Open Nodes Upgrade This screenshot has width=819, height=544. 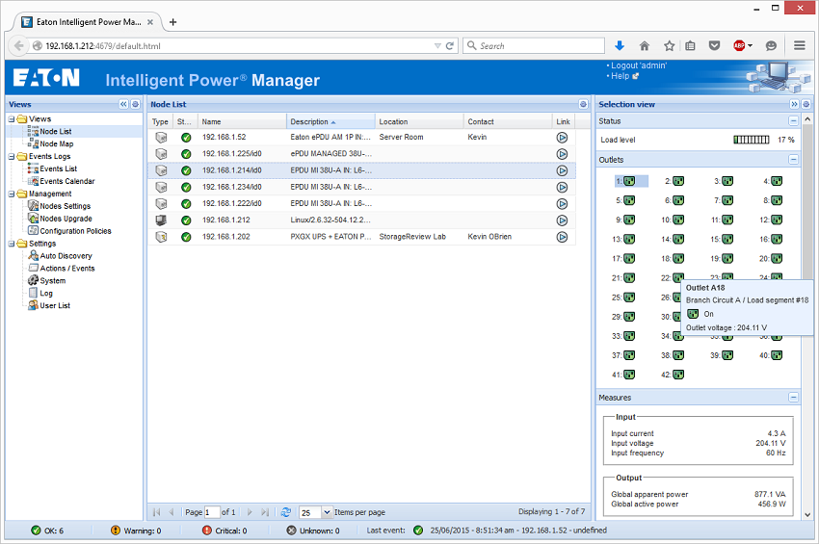tap(66, 219)
